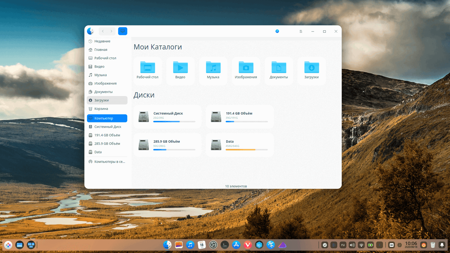Click the show desktop dock icon
The width and height of the screenshot is (450, 253).
(x=19, y=245)
